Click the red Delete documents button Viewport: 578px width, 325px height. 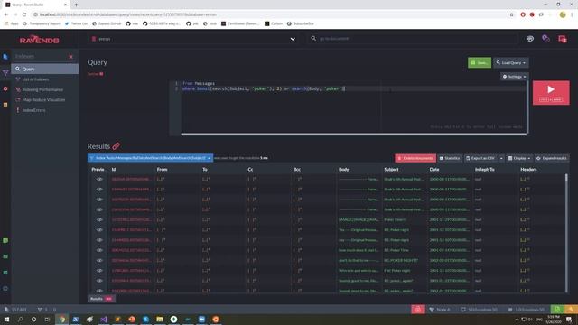click(415, 158)
